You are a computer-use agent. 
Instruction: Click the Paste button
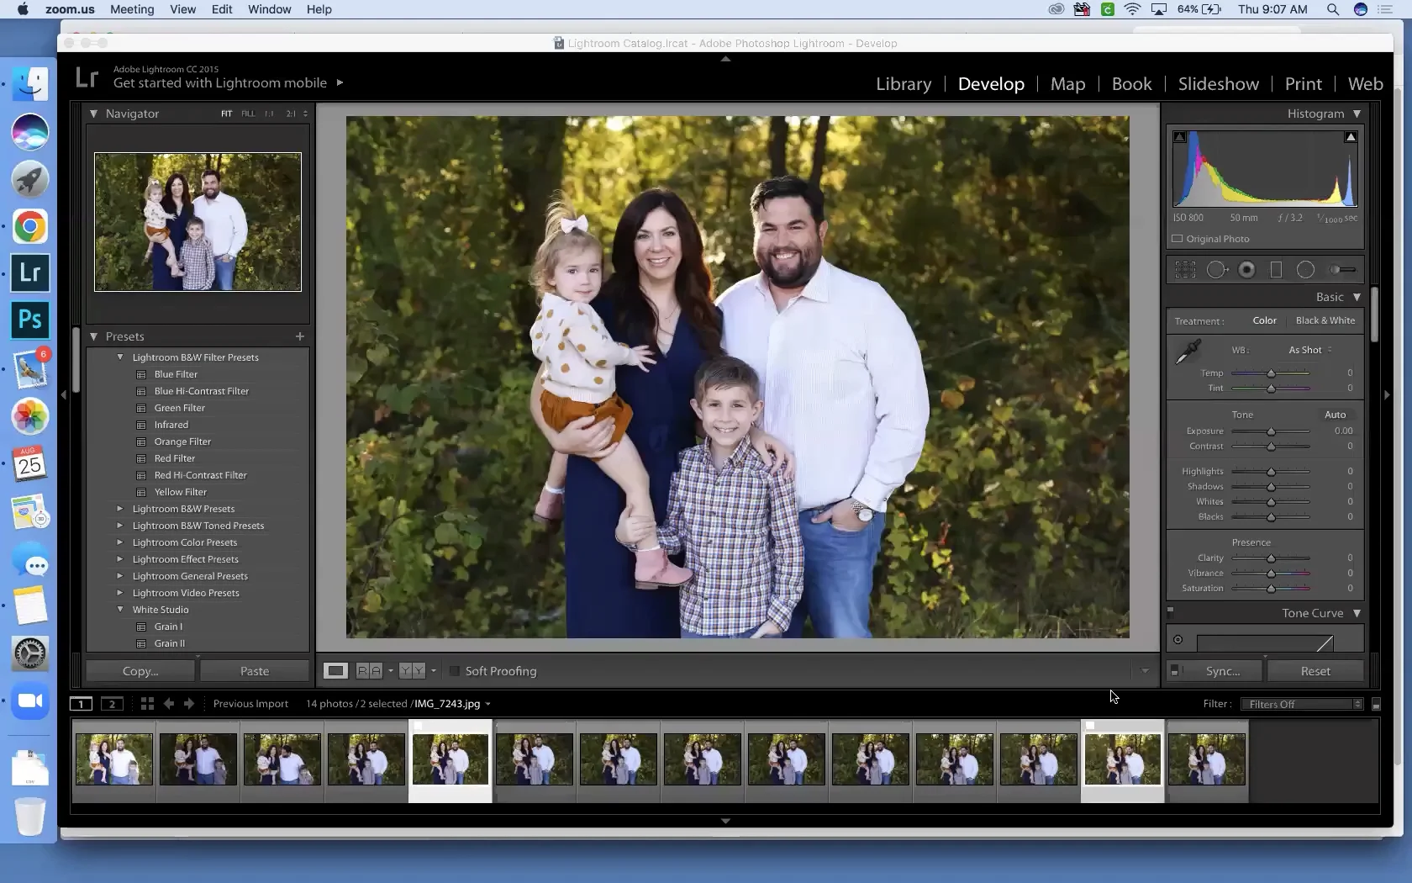click(255, 671)
